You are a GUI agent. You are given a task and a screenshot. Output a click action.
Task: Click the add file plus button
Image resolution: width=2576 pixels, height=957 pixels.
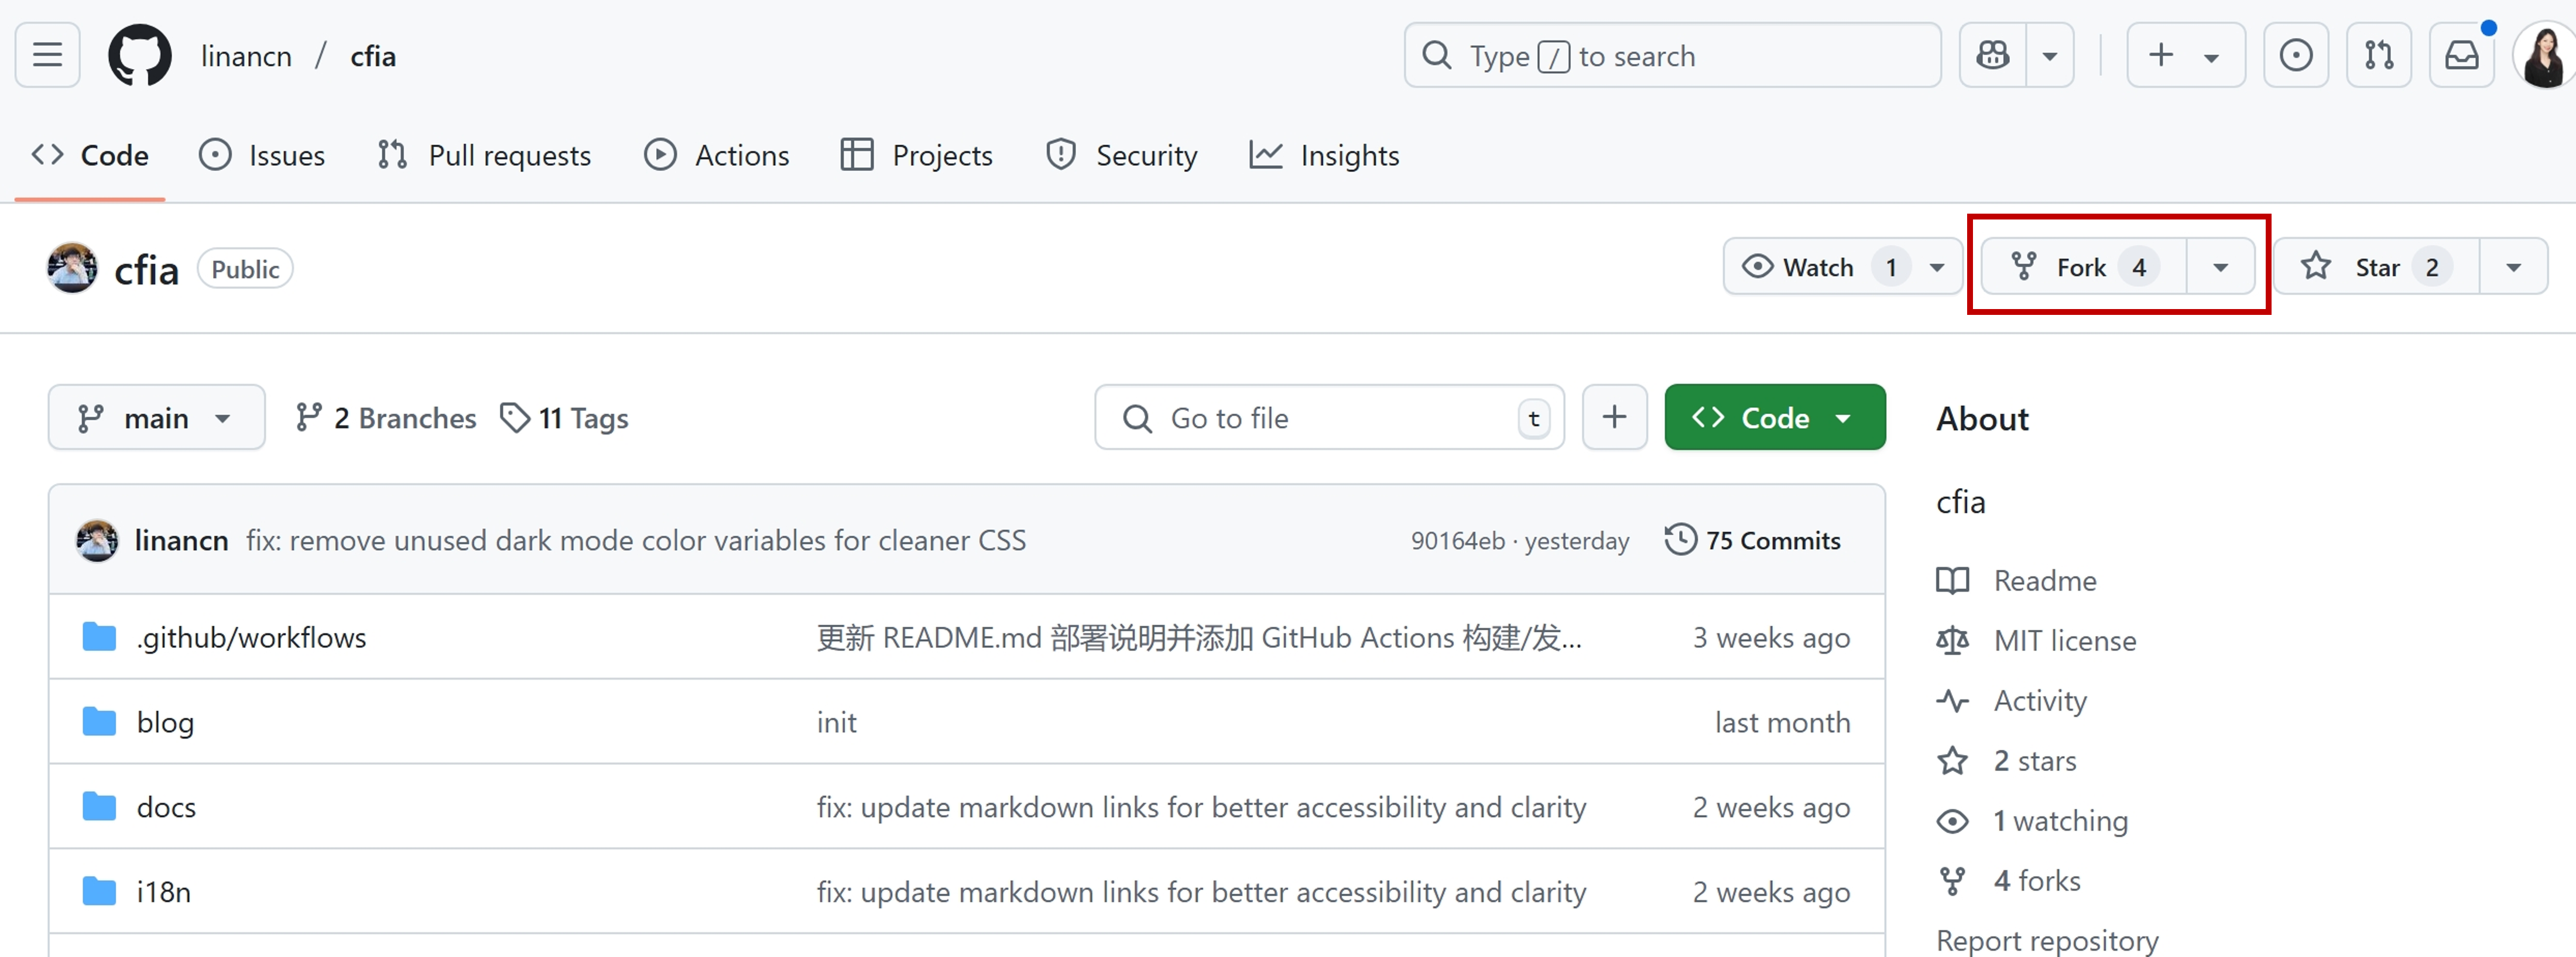click(x=1614, y=417)
